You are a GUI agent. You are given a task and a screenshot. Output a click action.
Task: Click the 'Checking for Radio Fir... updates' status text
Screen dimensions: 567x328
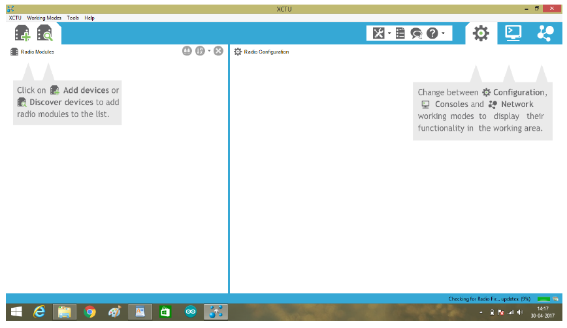click(489, 299)
